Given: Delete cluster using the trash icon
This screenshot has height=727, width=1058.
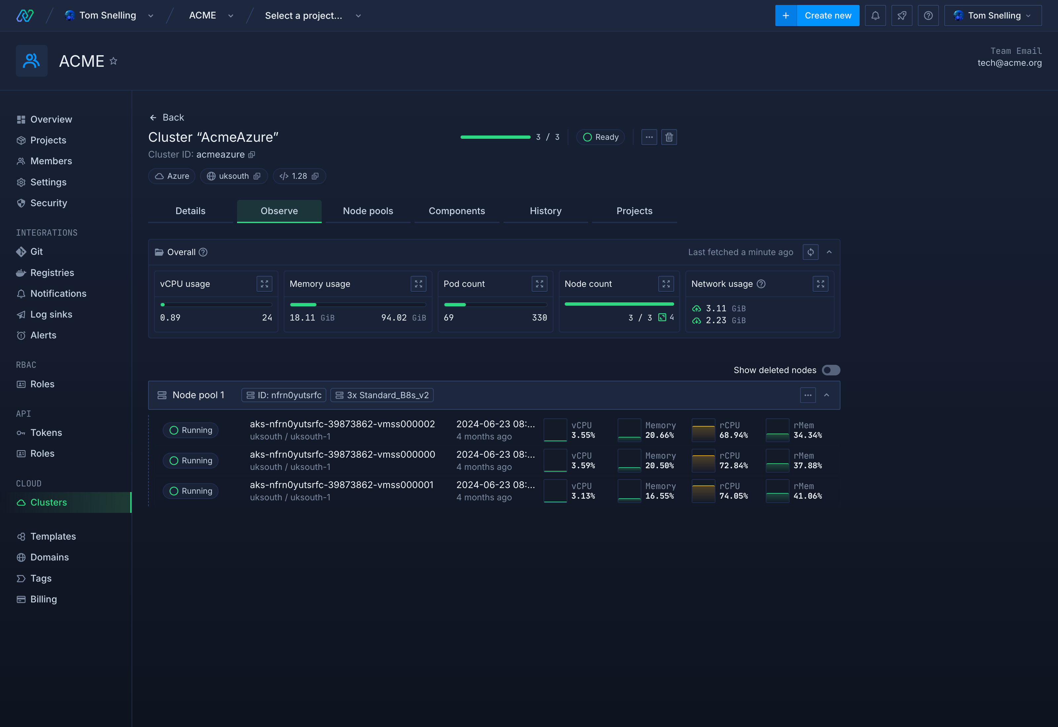Looking at the screenshot, I should pos(669,137).
